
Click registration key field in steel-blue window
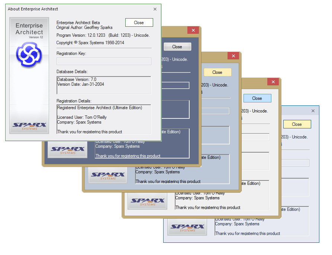(x=215, y=111)
